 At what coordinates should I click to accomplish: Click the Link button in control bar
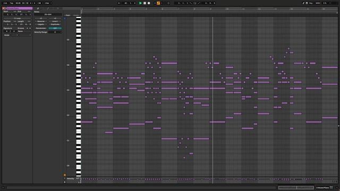point(5,3)
